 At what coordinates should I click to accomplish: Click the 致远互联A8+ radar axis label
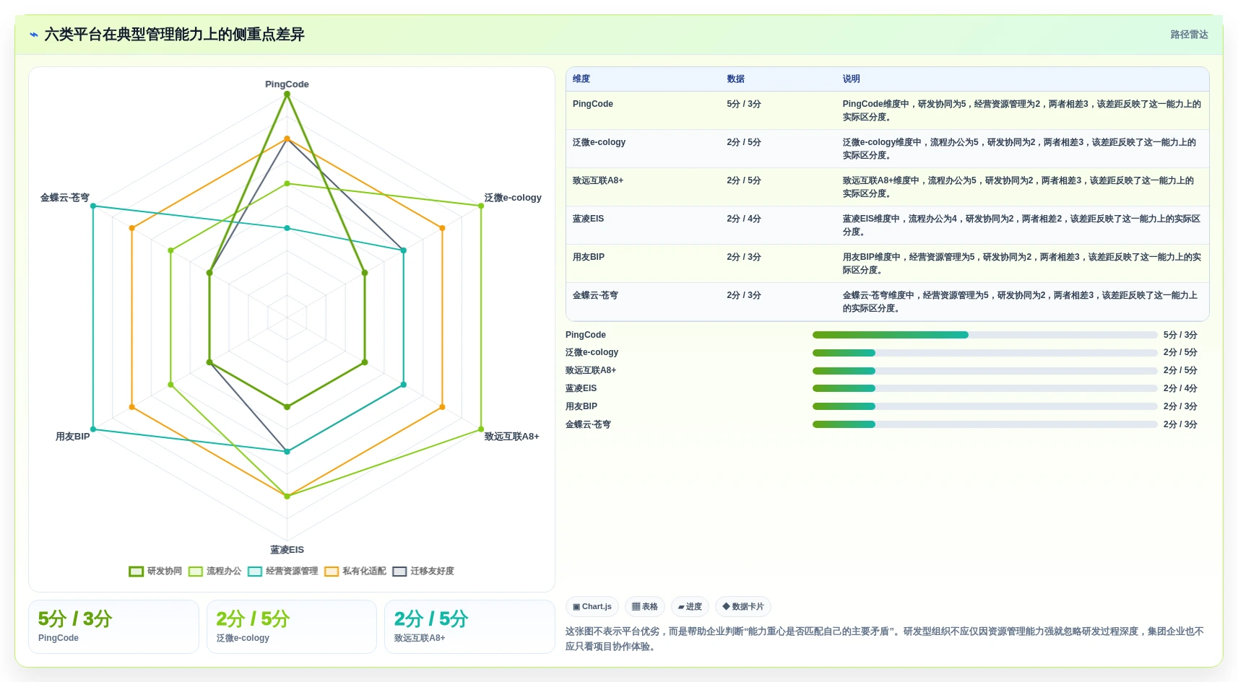511,437
